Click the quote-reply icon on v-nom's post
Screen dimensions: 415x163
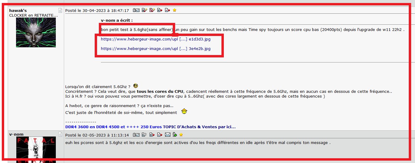pyautogui.click(x=152, y=135)
